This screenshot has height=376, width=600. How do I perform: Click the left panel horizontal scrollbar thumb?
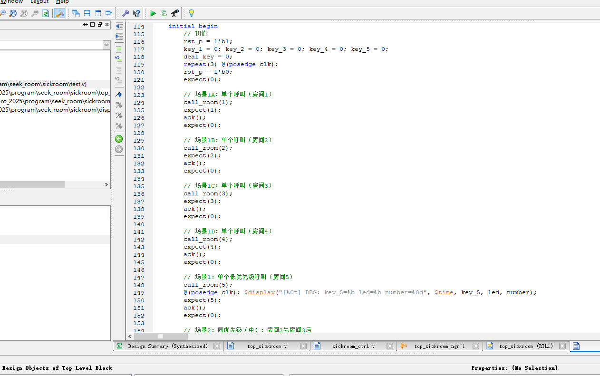32,184
